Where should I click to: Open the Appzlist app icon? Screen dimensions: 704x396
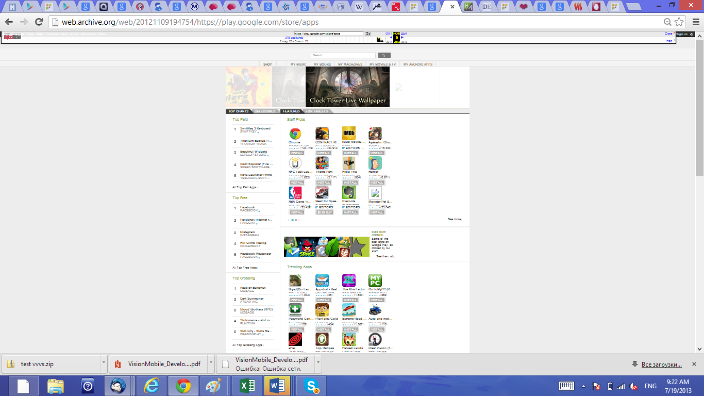coord(322,280)
